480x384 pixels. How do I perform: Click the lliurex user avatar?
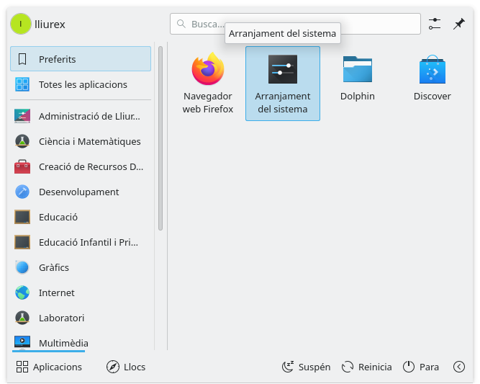[20, 24]
